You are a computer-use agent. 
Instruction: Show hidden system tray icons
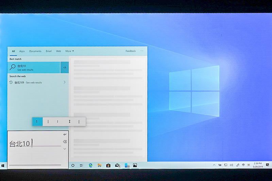click(214, 165)
